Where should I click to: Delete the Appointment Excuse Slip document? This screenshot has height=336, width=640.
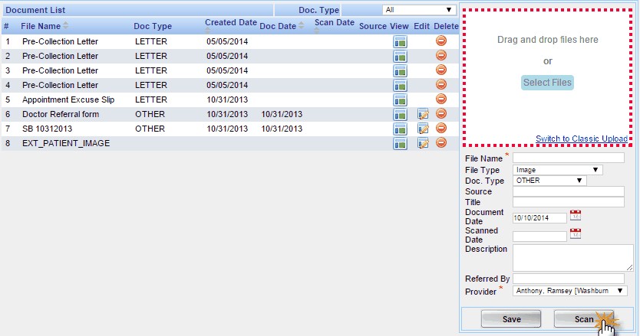[x=441, y=99]
